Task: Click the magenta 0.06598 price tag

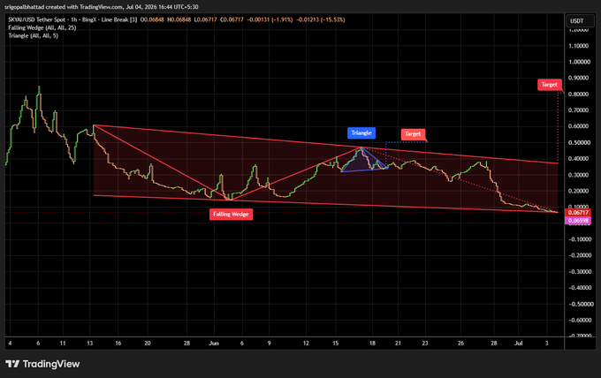Action: (x=578, y=221)
